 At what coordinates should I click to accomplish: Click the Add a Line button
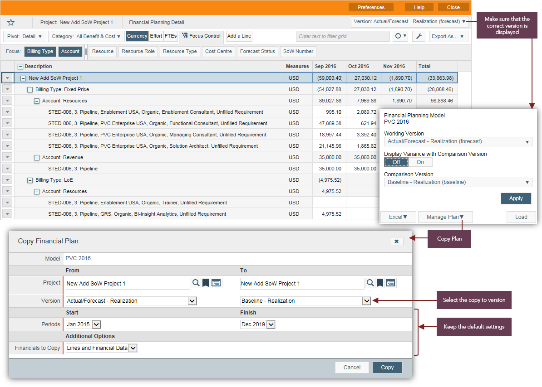click(x=239, y=36)
